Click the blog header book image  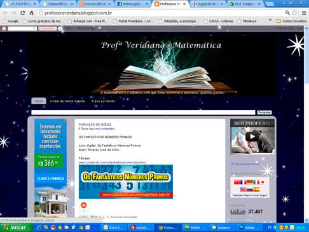coord(152,65)
